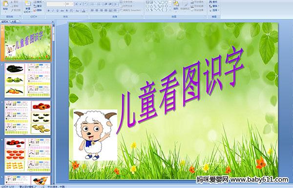Click the Delete slide button
Viewport: 293px width, 188px height.
tap(38, 10)
